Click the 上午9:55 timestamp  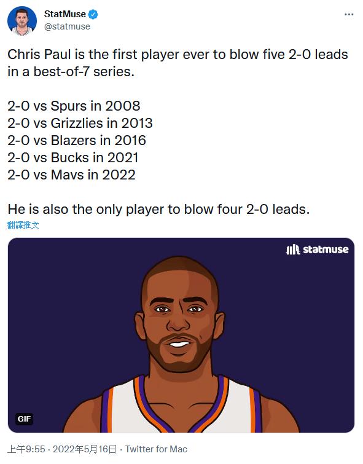coord(26,449)
